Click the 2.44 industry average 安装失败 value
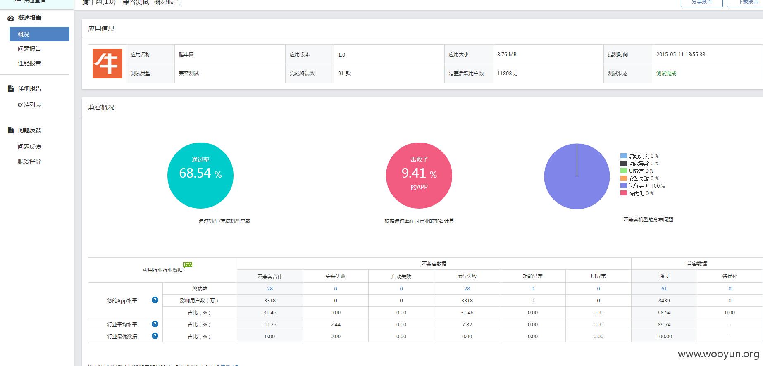 coord(336,325)
